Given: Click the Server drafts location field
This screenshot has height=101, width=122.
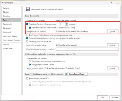Looking at the screenshot, I should tap(75, 68).
